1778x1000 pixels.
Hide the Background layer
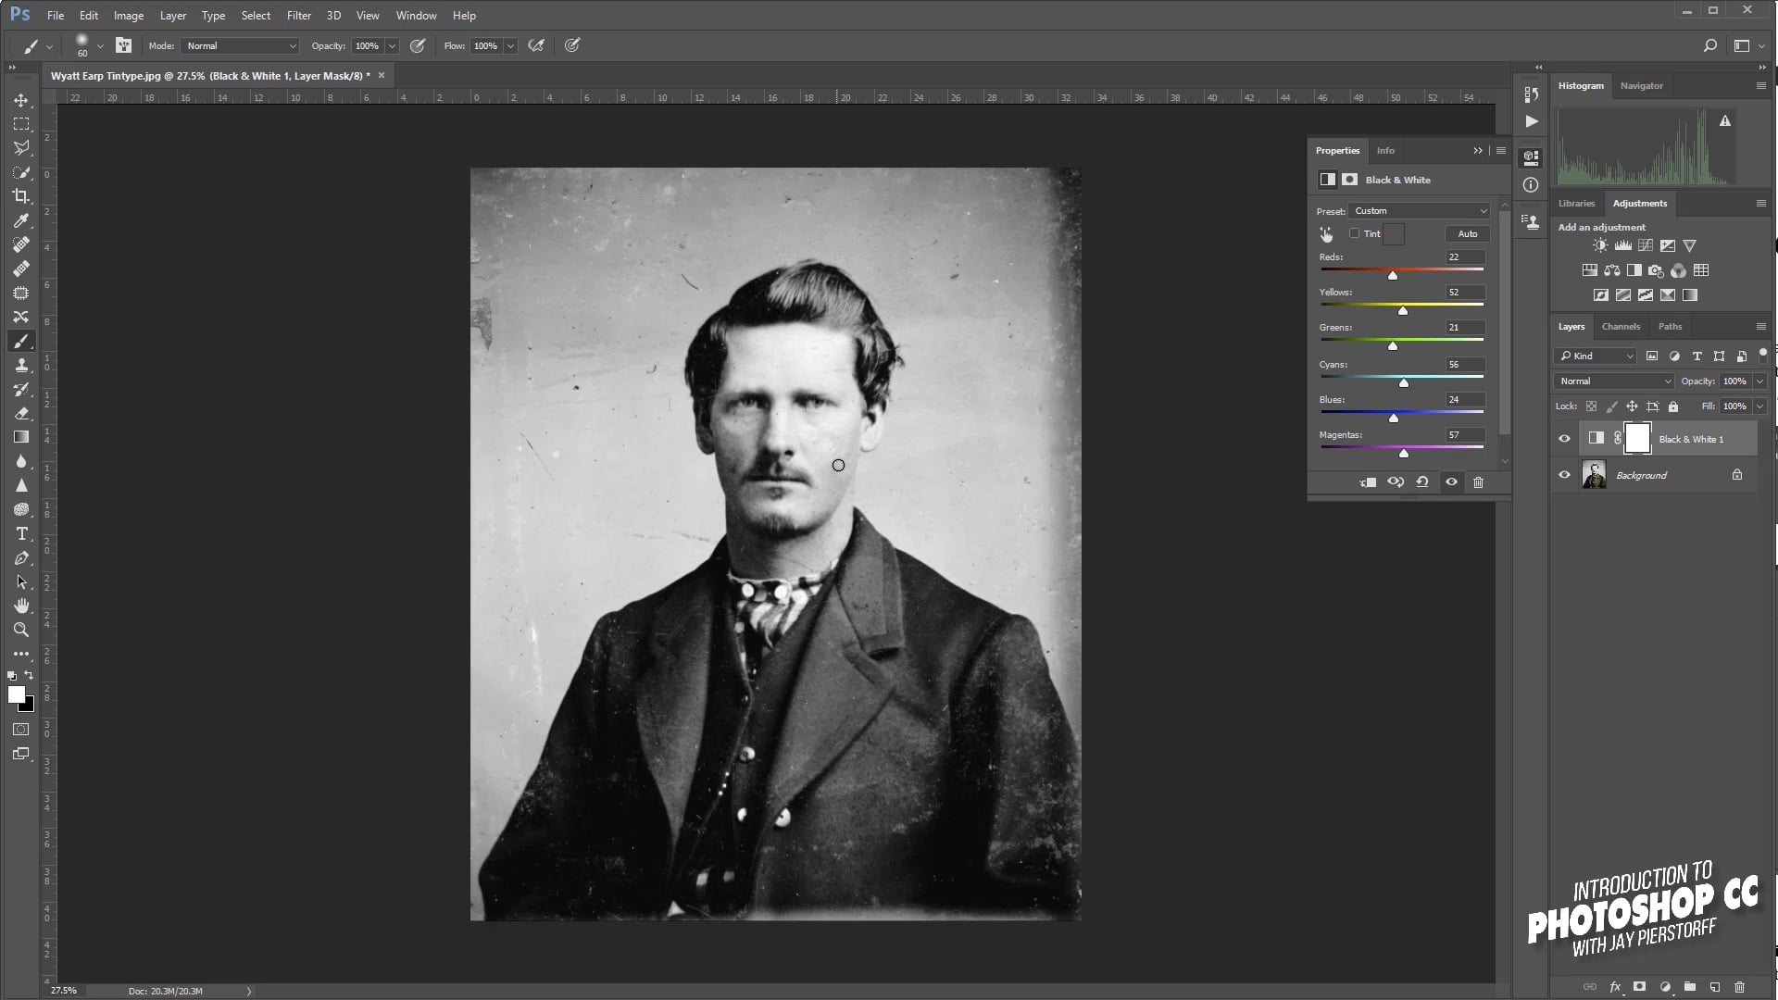coord(1564,475)
